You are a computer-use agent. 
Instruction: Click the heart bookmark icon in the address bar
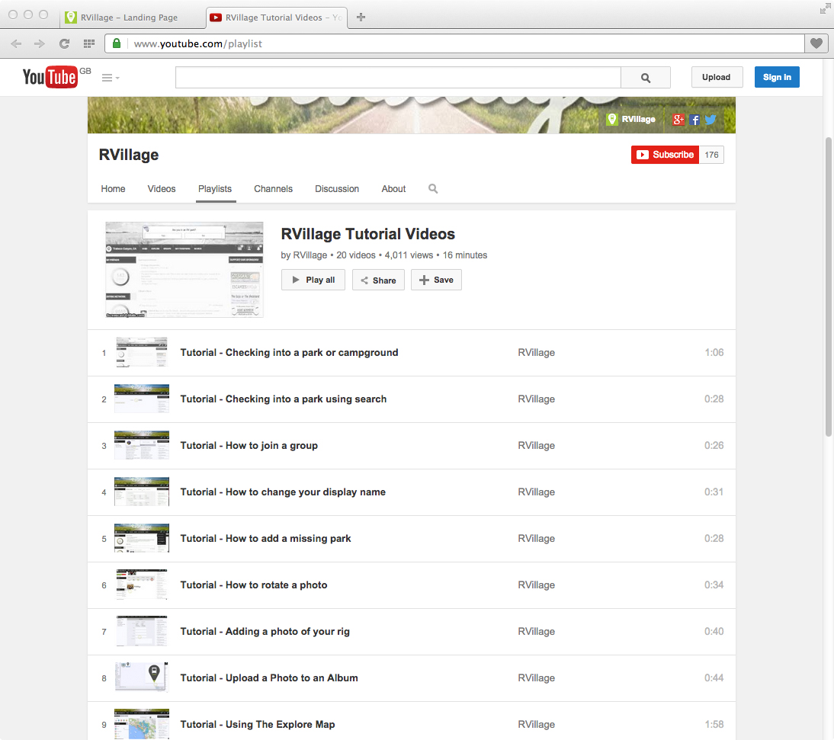point(816,44)
